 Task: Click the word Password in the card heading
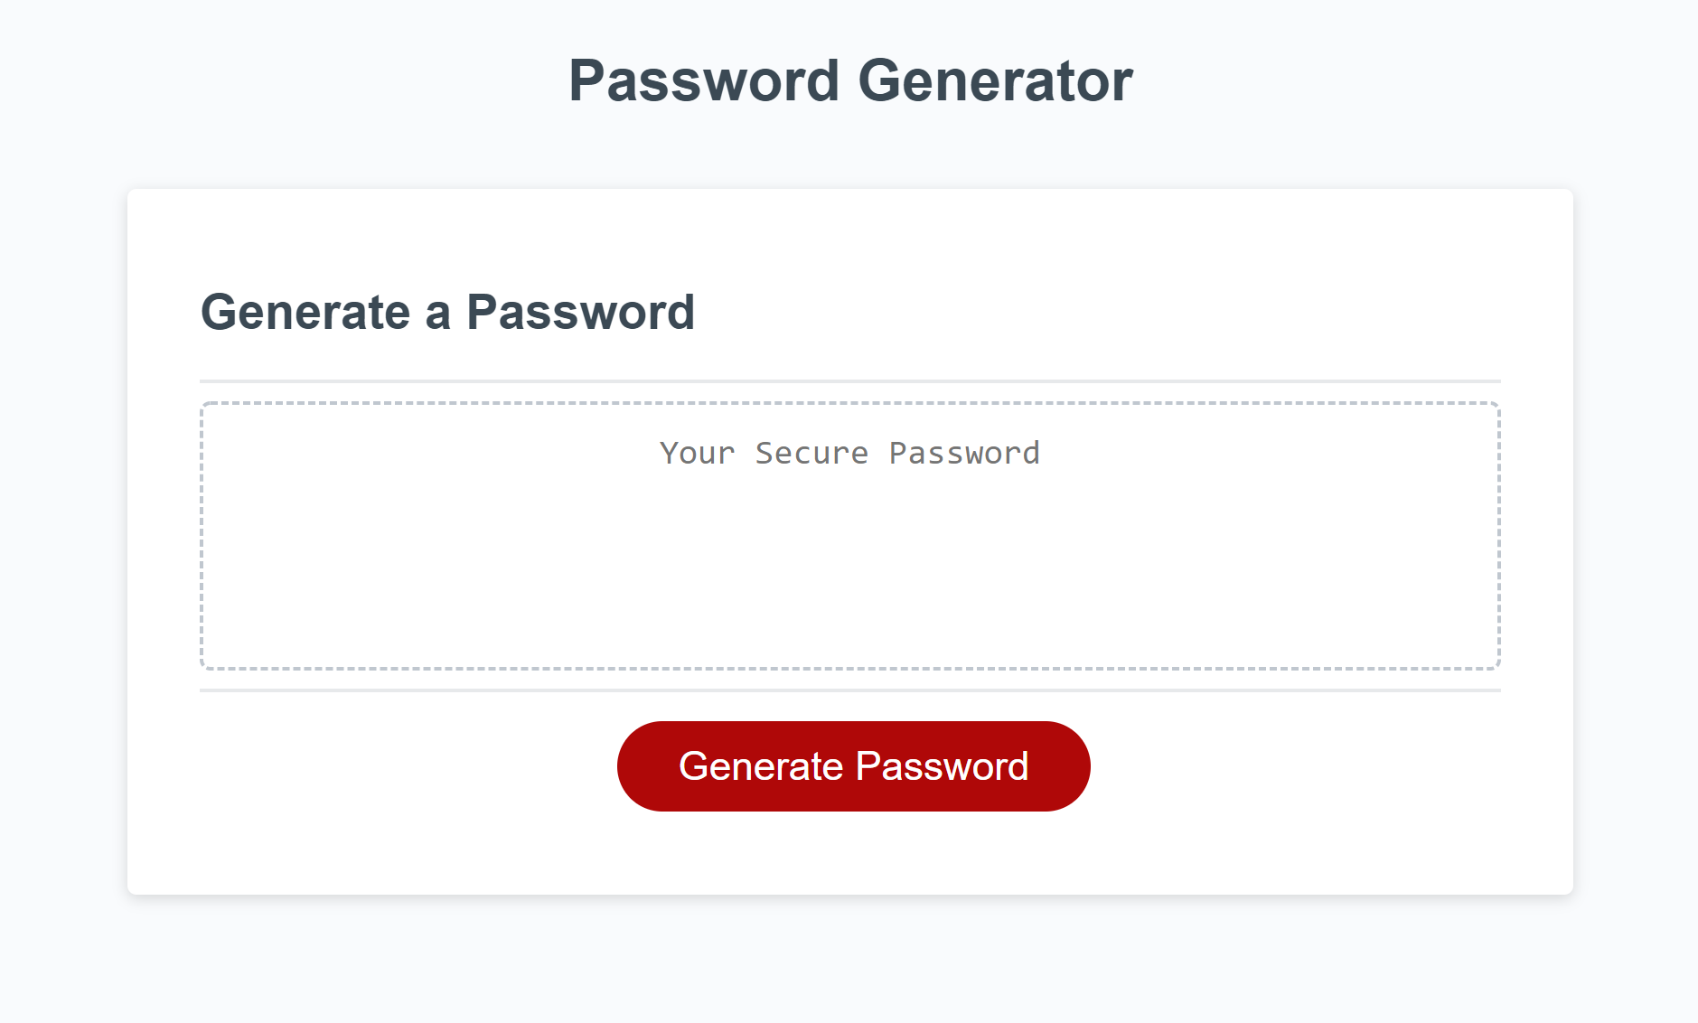580,313
